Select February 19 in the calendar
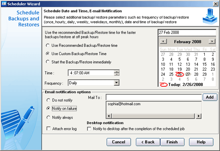Viewport: 220px width, 151px height. click(180, 69)
